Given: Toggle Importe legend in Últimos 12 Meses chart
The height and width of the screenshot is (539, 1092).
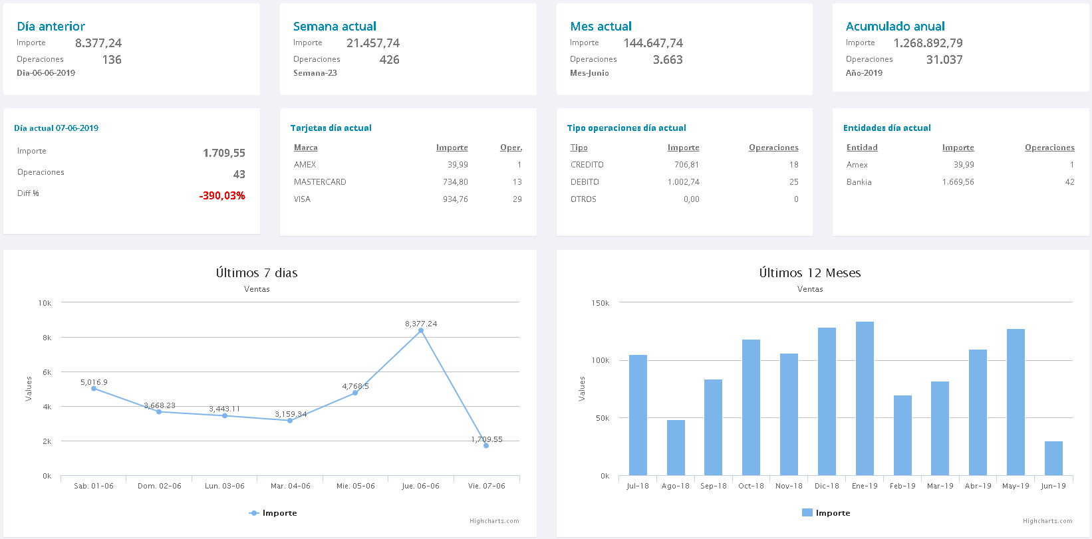Looking at the screenshot, I should pyautogui.click(x=826, y=513).
